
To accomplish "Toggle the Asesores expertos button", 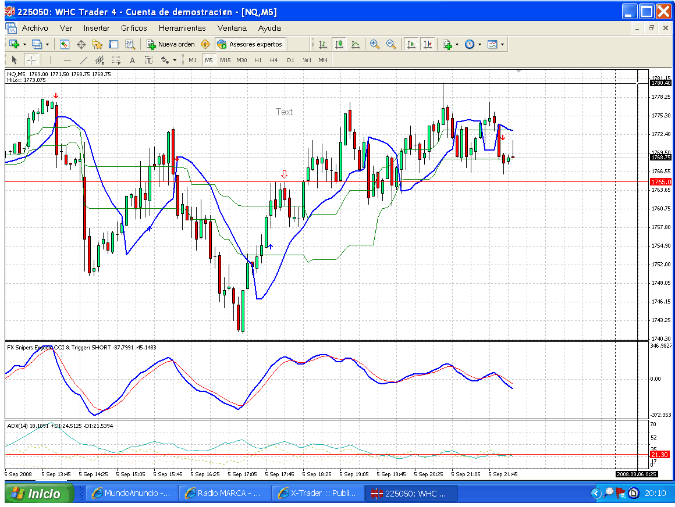I will point(250,44).
